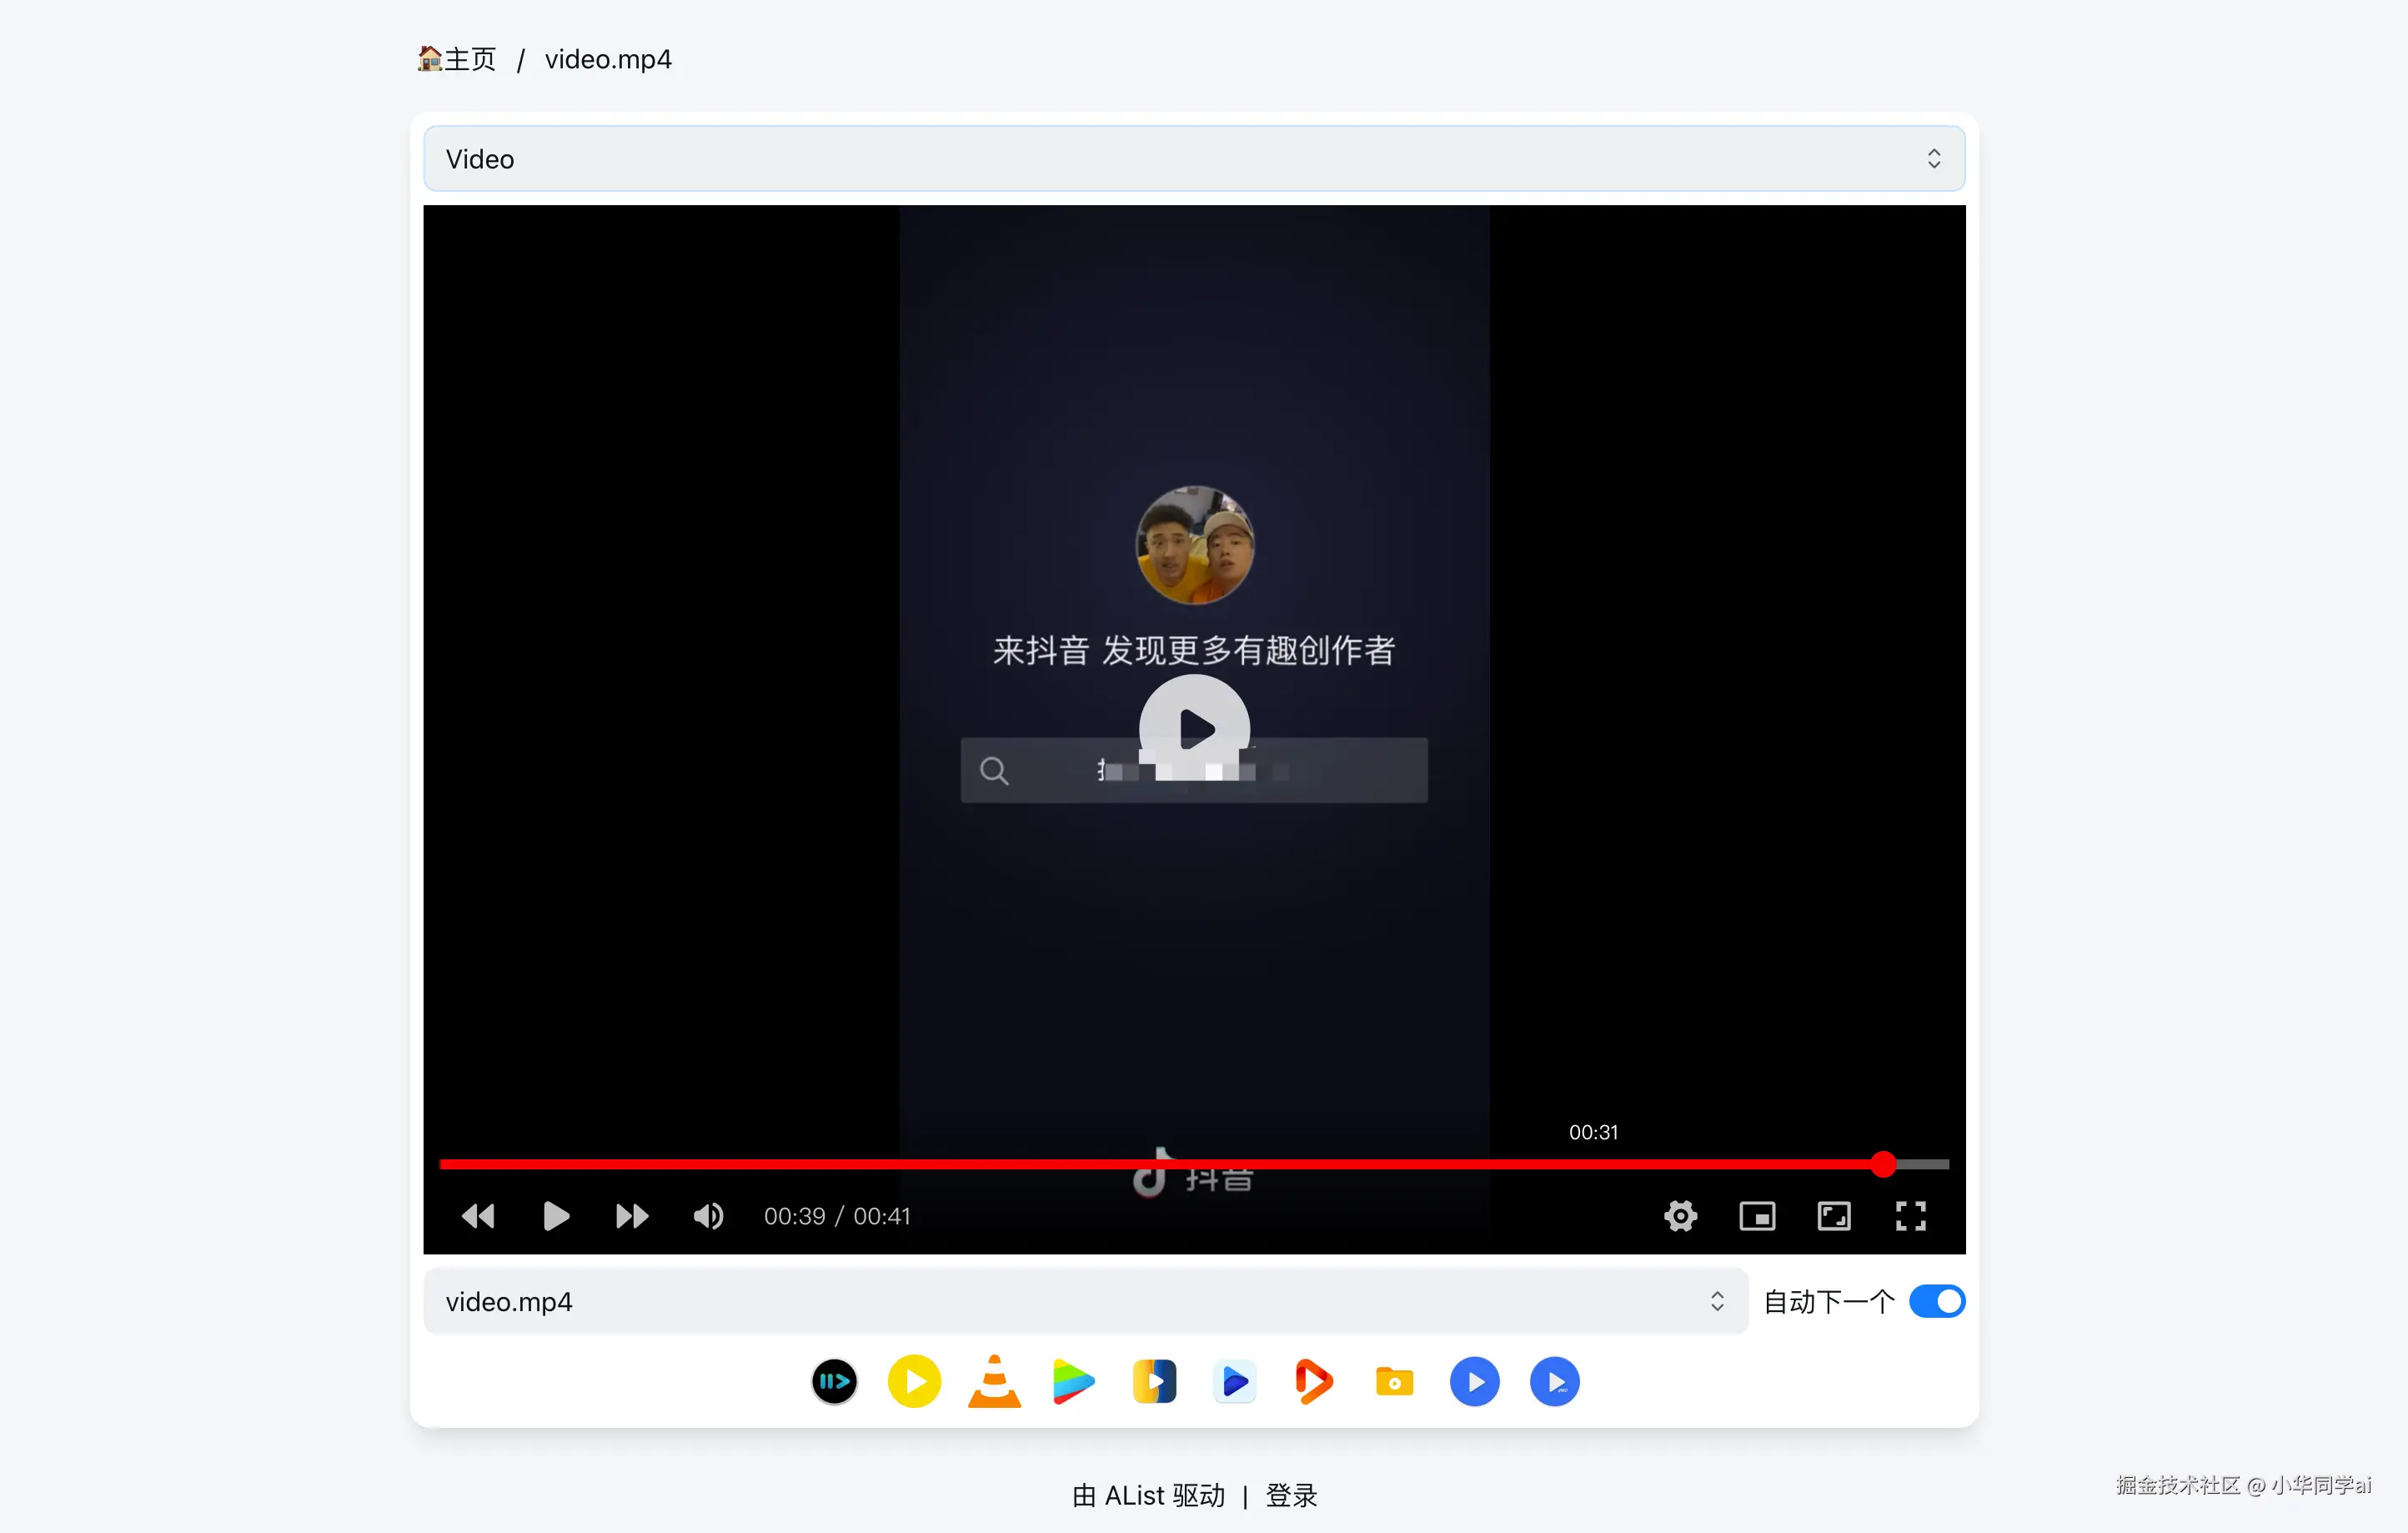Go to 主页 home breadcrumb
The width and height of the screenshot is (2408, 1533).
pyautogui.click(x=458, y=59)
